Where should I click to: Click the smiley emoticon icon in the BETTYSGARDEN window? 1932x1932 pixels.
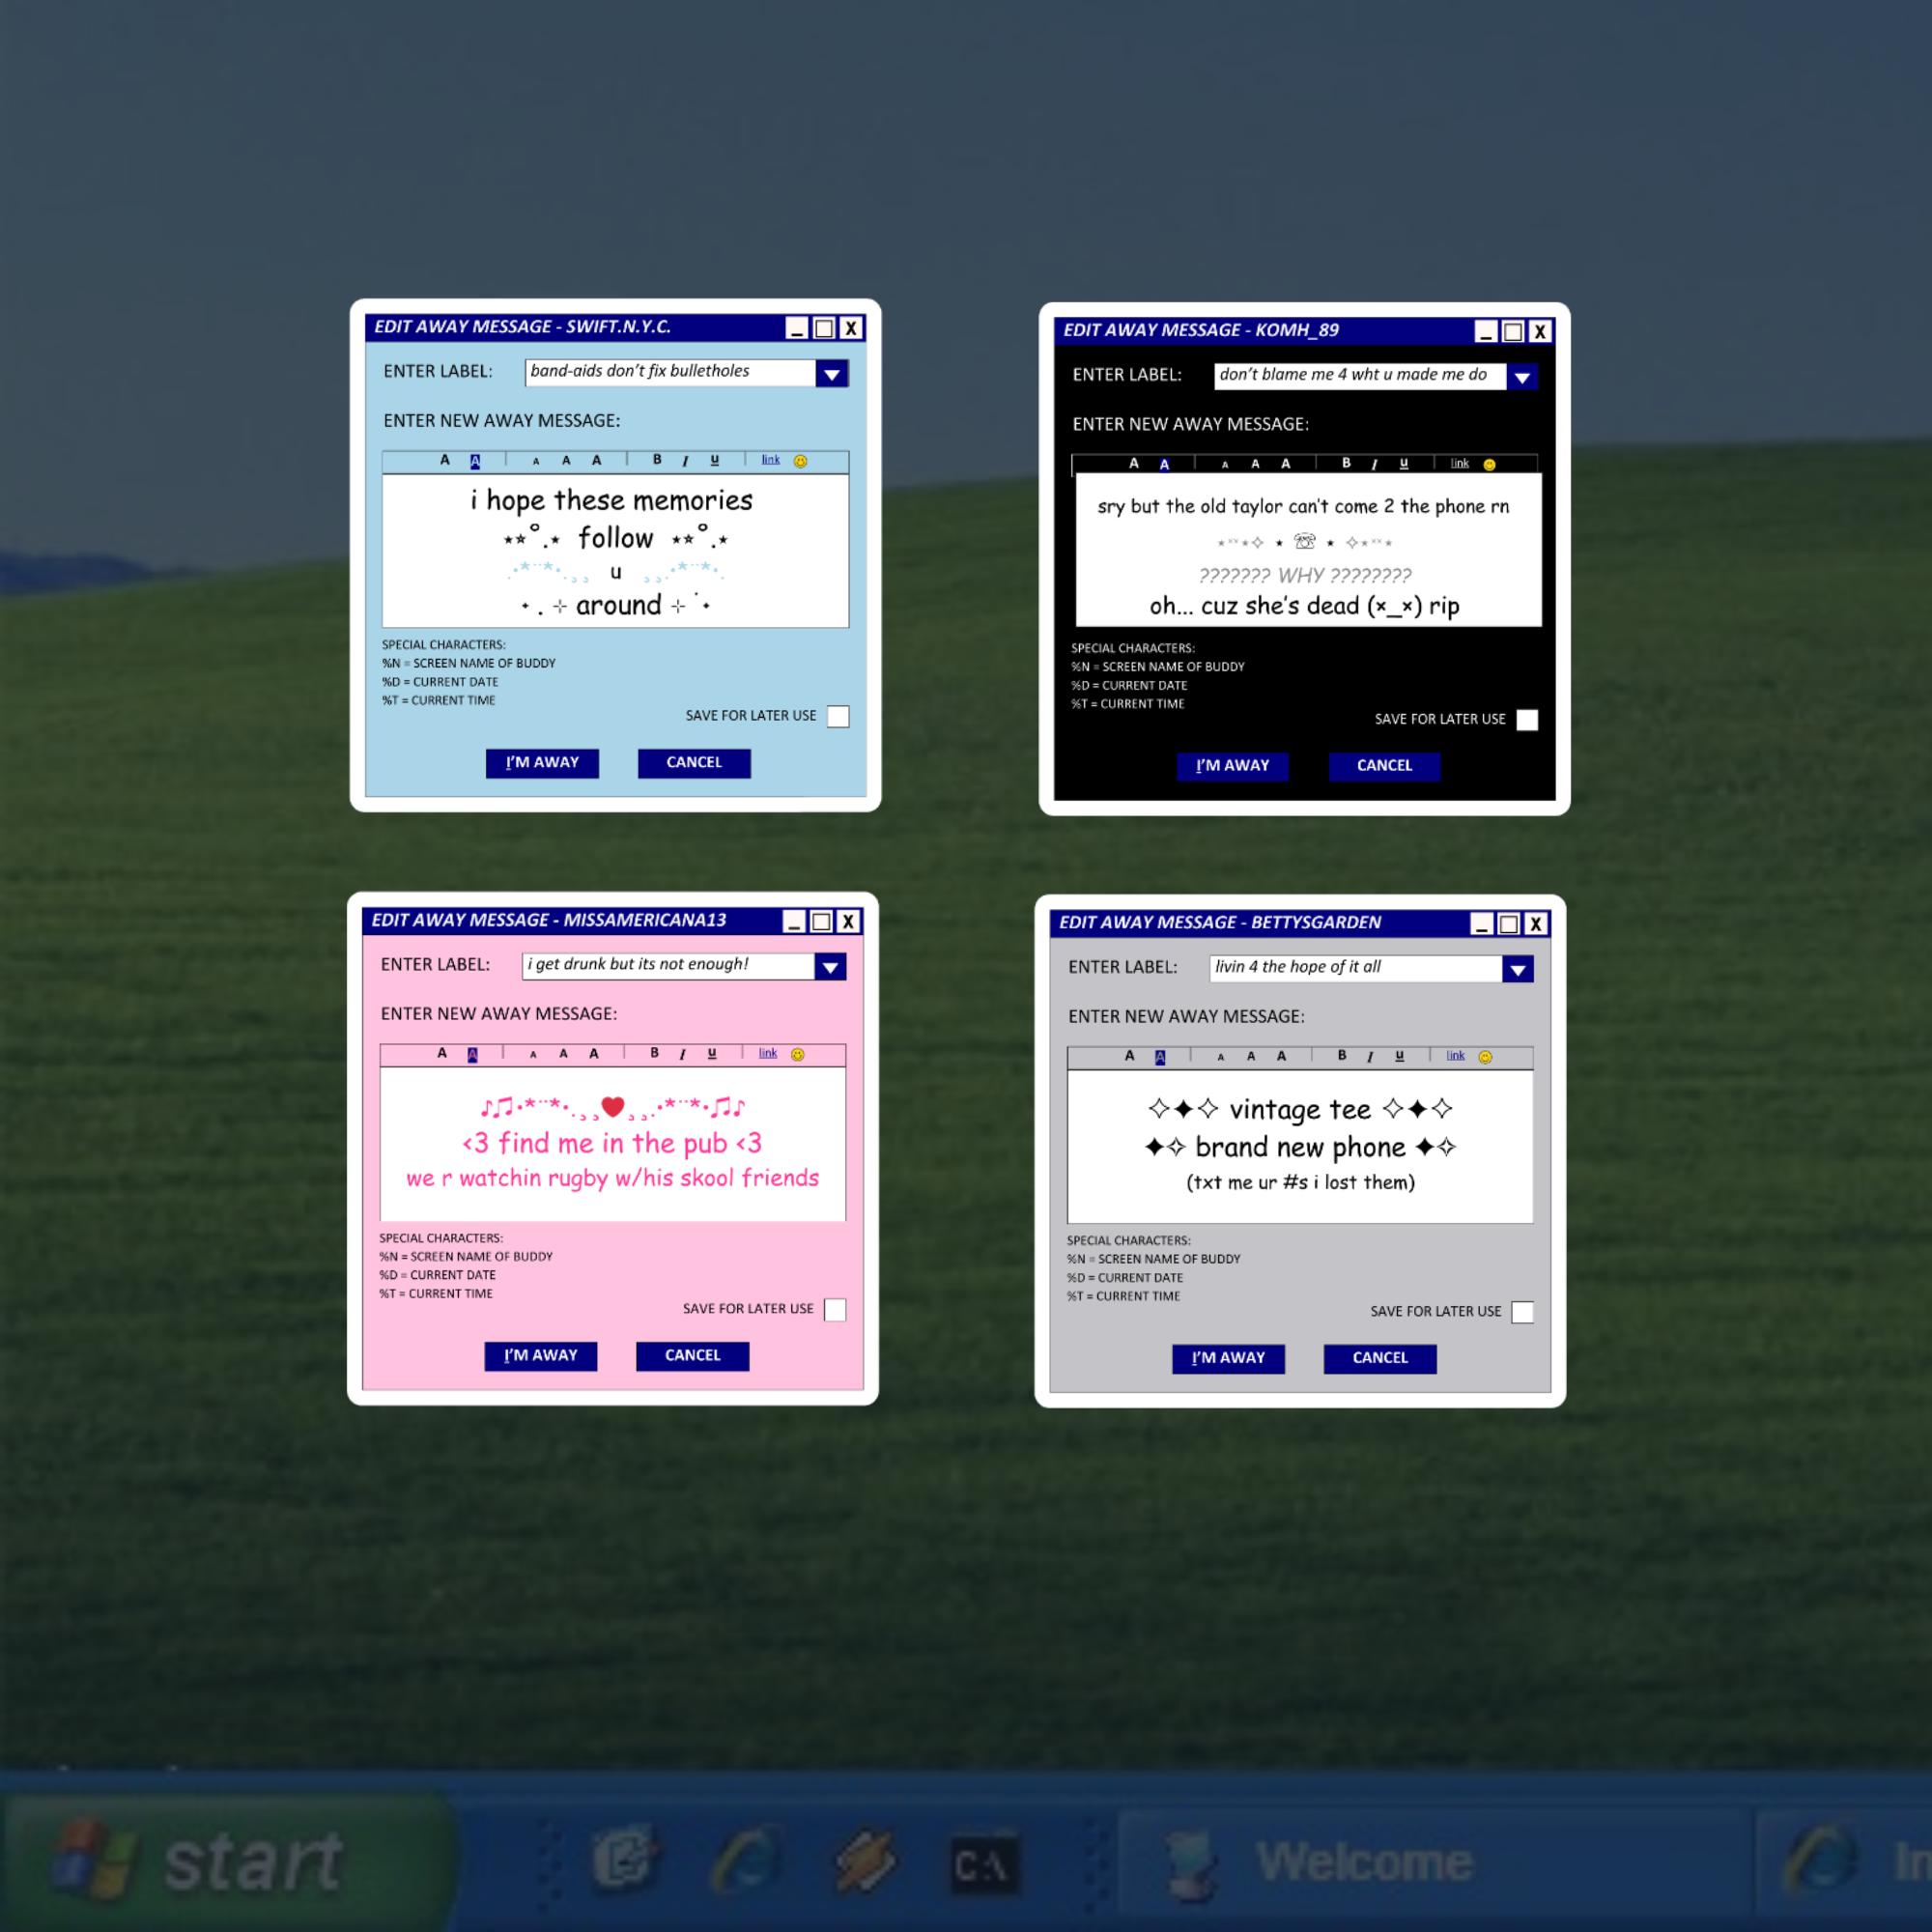(x=1485, y=1057)
